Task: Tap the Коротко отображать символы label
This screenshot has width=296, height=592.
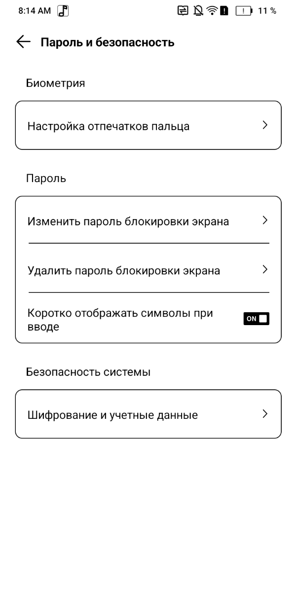Action: tap(120, 320)
